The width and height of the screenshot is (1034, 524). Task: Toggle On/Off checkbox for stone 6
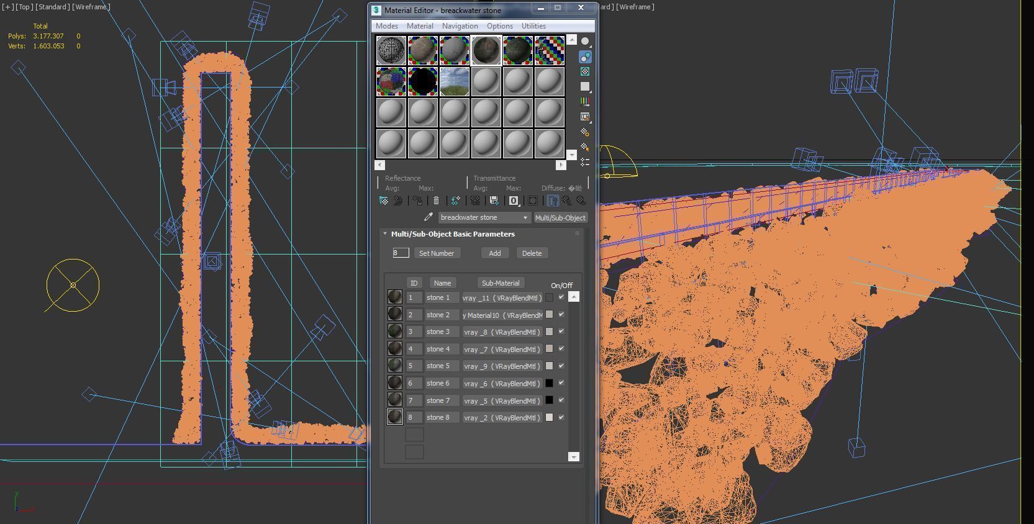click(x=561, y=383)
